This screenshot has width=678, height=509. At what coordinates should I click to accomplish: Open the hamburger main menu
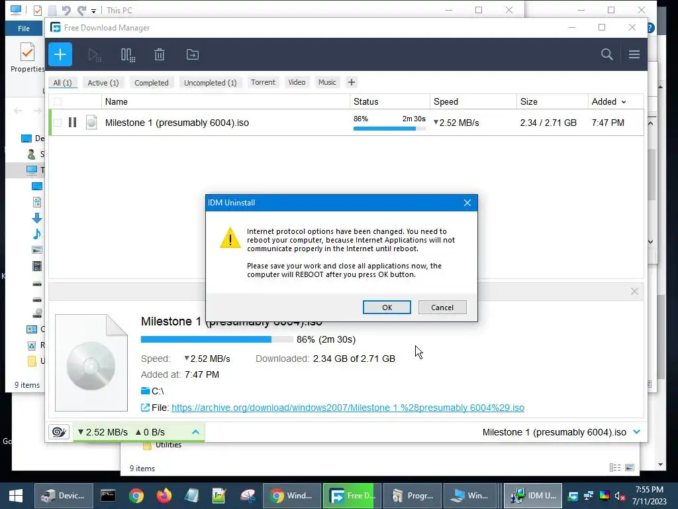point(634,54)
